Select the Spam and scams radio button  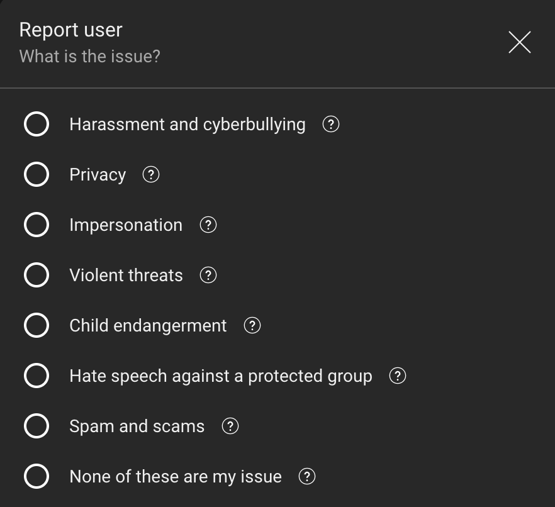[x=36, y=426]
